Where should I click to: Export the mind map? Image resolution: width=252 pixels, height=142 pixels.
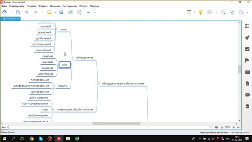[241, 12]
